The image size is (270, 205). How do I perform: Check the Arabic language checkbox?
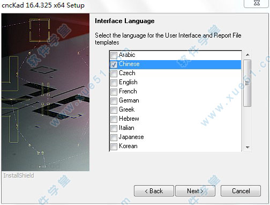click(x=114, y=55)
